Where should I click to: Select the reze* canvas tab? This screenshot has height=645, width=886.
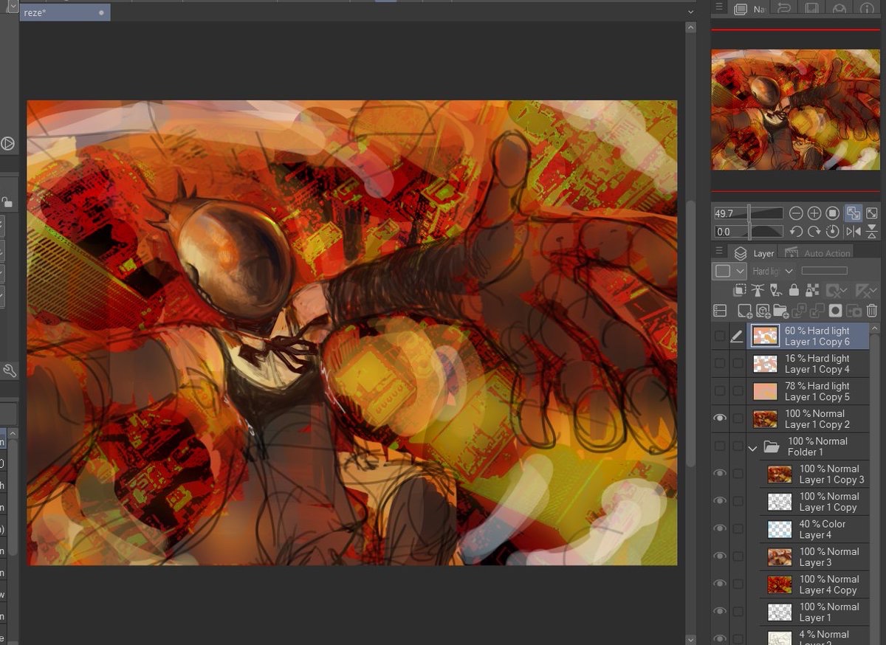[x=65, y=13]
